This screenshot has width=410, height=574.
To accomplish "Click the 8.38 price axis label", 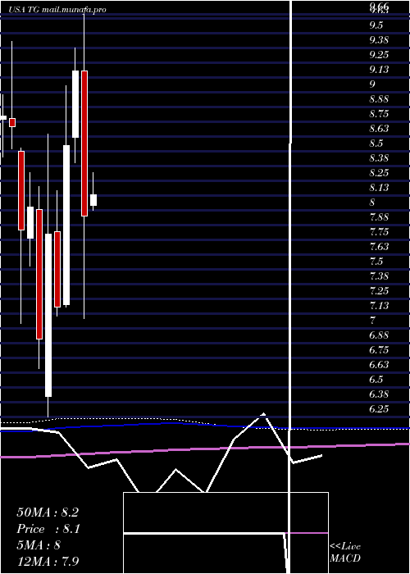I will click(x=379, y=158).
